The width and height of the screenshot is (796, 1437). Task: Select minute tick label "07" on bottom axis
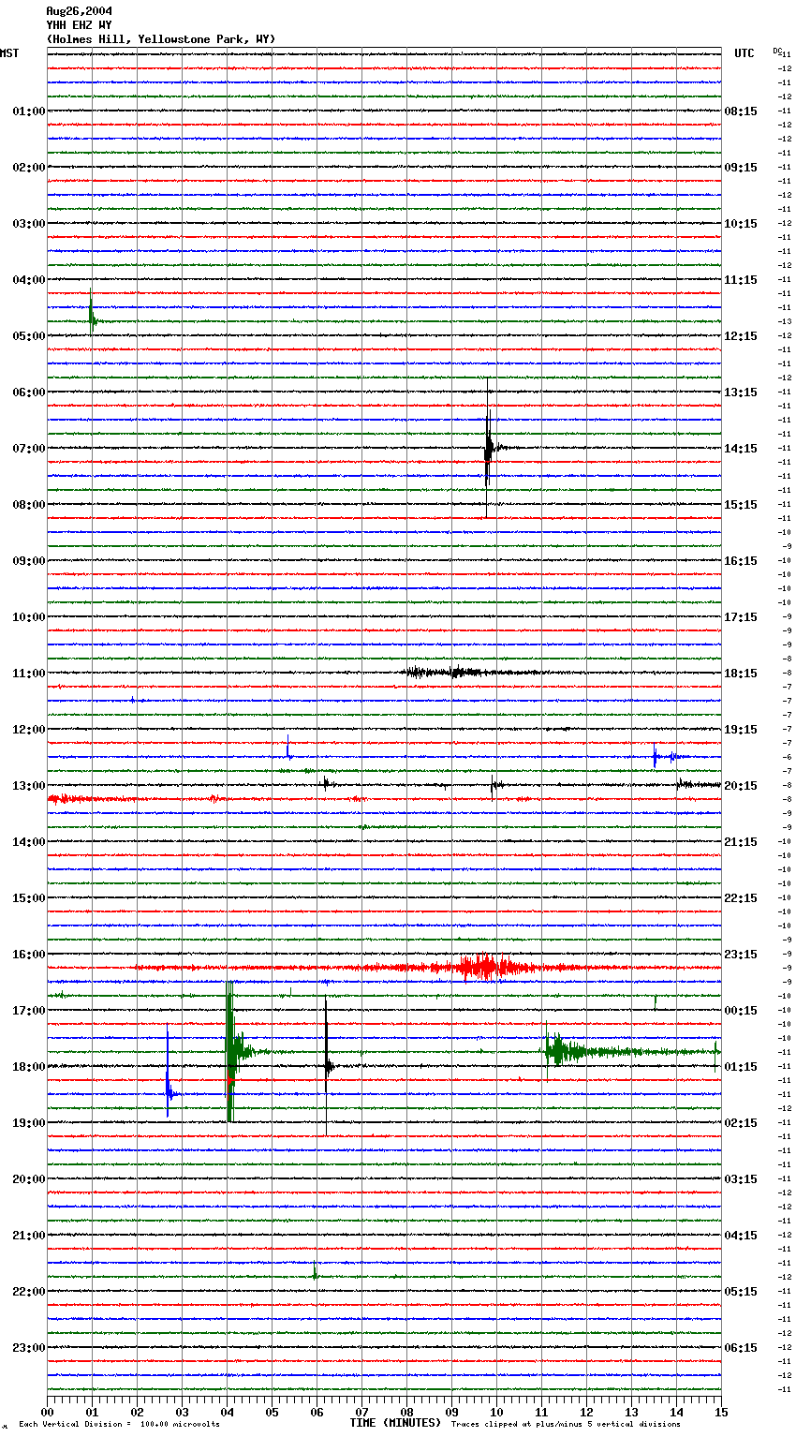coord(361,1412)
